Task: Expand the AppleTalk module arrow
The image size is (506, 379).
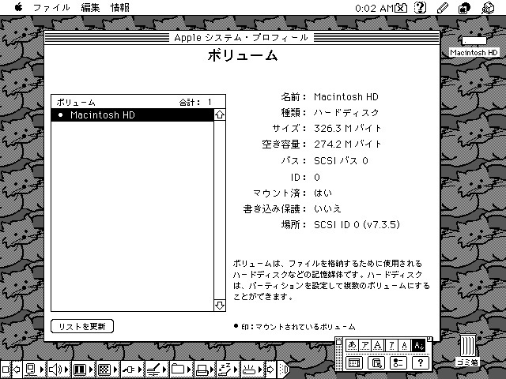Action: (42, 370)
